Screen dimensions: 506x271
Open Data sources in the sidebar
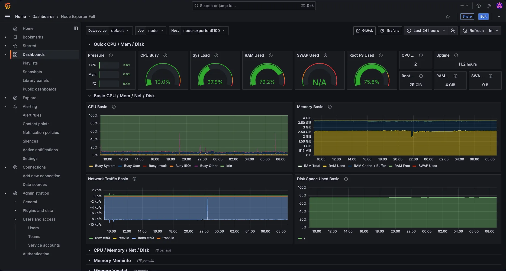[35, 185]
